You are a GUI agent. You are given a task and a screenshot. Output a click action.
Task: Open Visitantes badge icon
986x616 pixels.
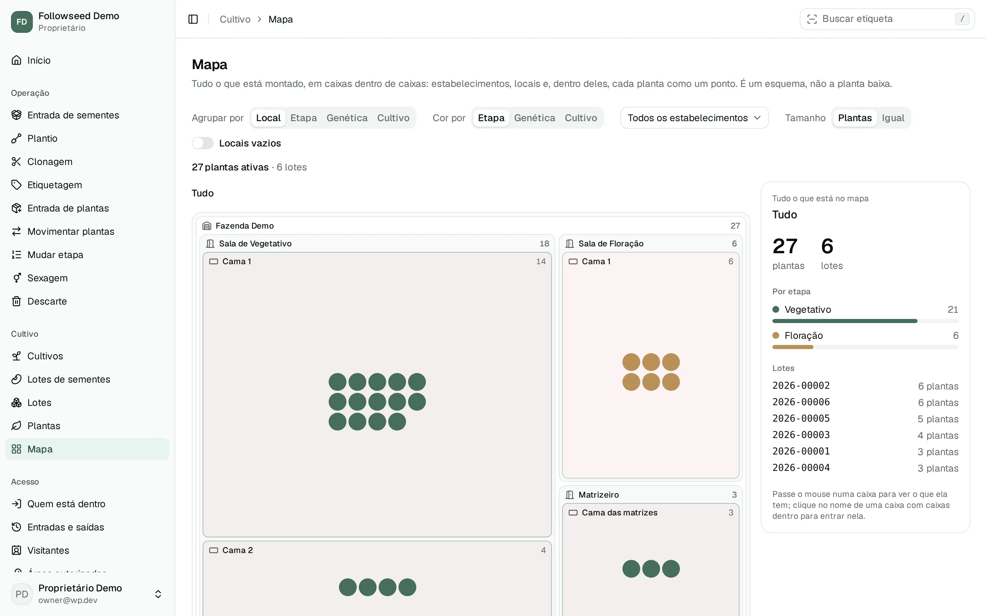[16, 550]
